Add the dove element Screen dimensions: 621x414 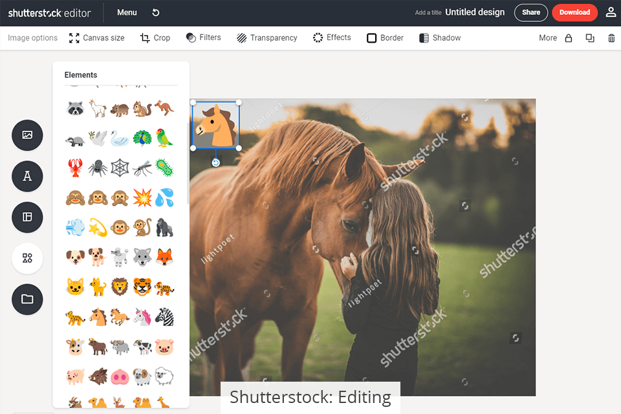click(x=98, y=138)
